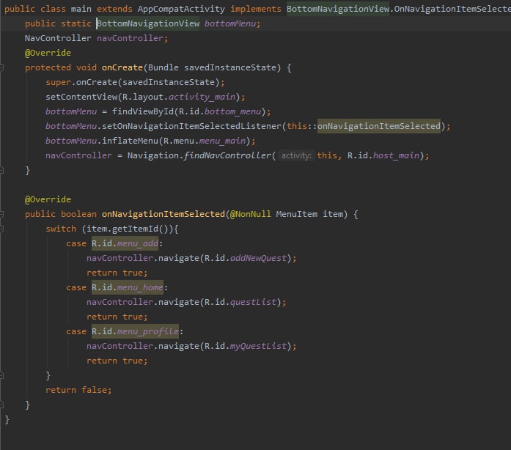Click the NavController type name
Image resolution: width=511 pixels, height=450 pixels.
[x=58, y=38]
